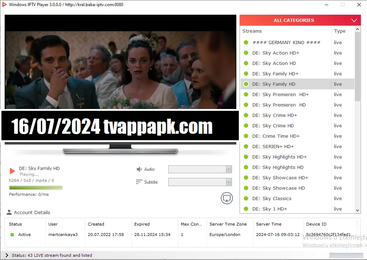
Task: Click green dot beside DE: Sky Premieren HD+
Action: point(246,94)
